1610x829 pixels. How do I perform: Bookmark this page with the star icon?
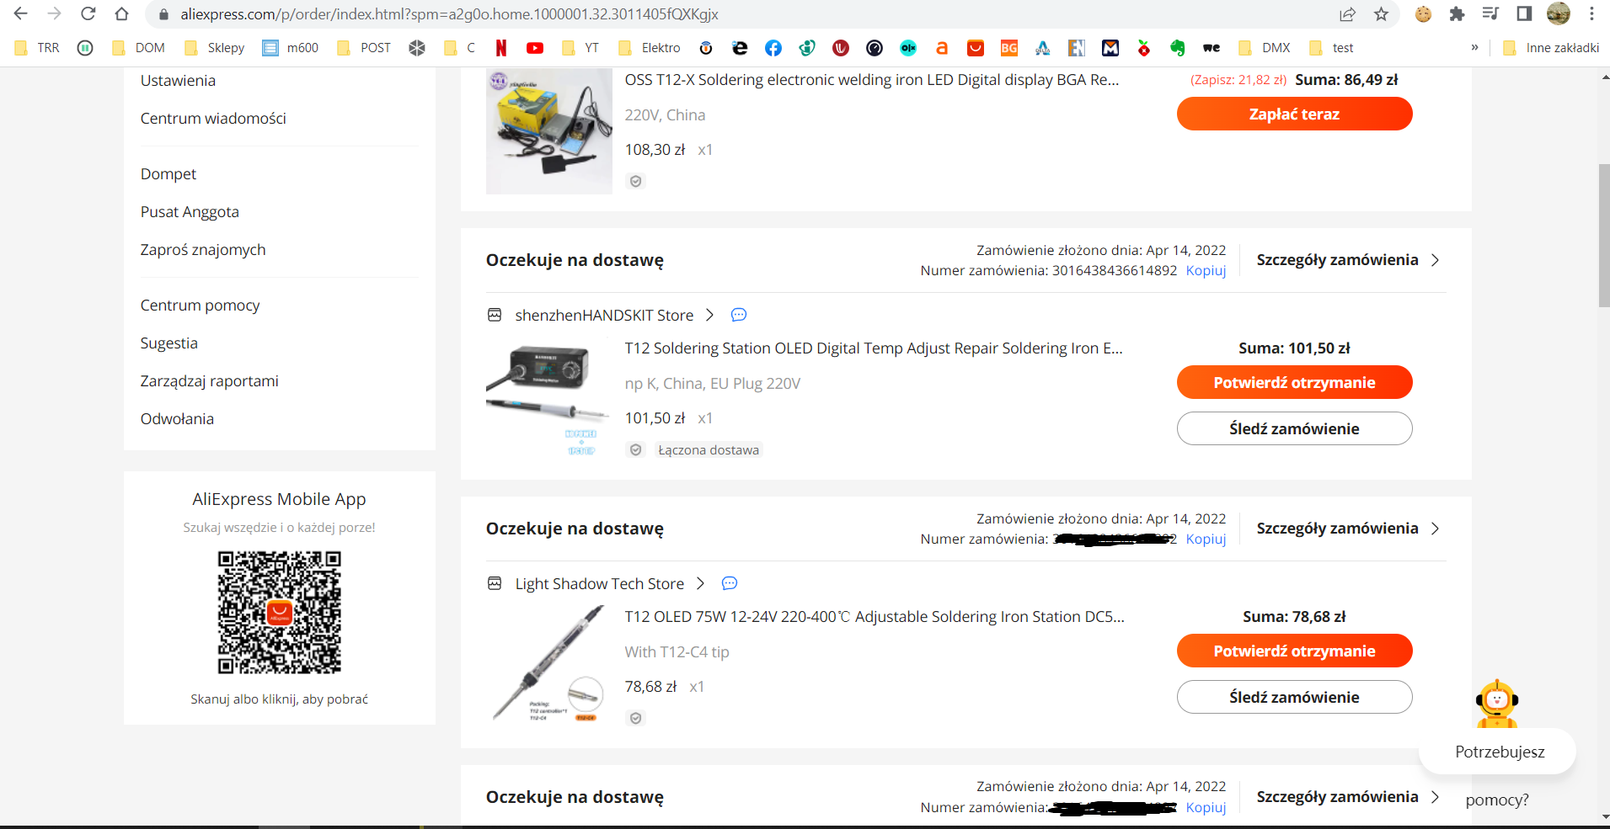click(x=1381, y=14)
